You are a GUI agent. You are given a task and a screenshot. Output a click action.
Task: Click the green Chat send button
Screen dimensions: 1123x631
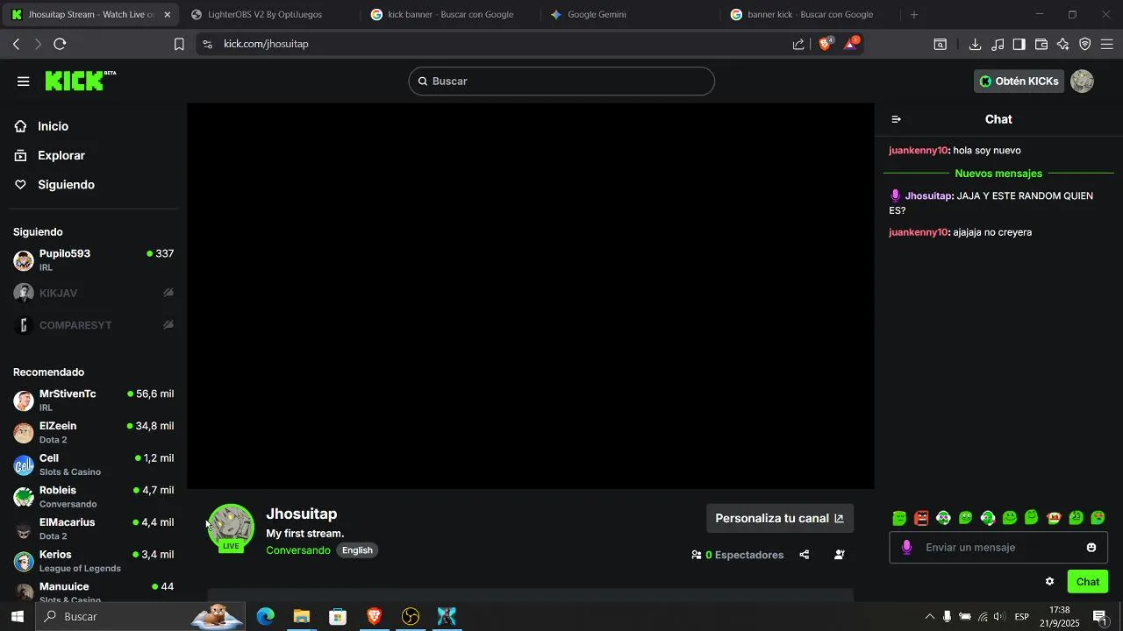point(1088,582)
